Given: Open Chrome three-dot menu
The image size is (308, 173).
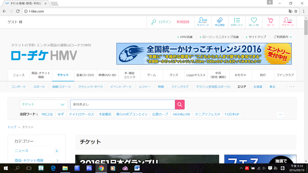Looking at the screenshot, I should 304,11.
